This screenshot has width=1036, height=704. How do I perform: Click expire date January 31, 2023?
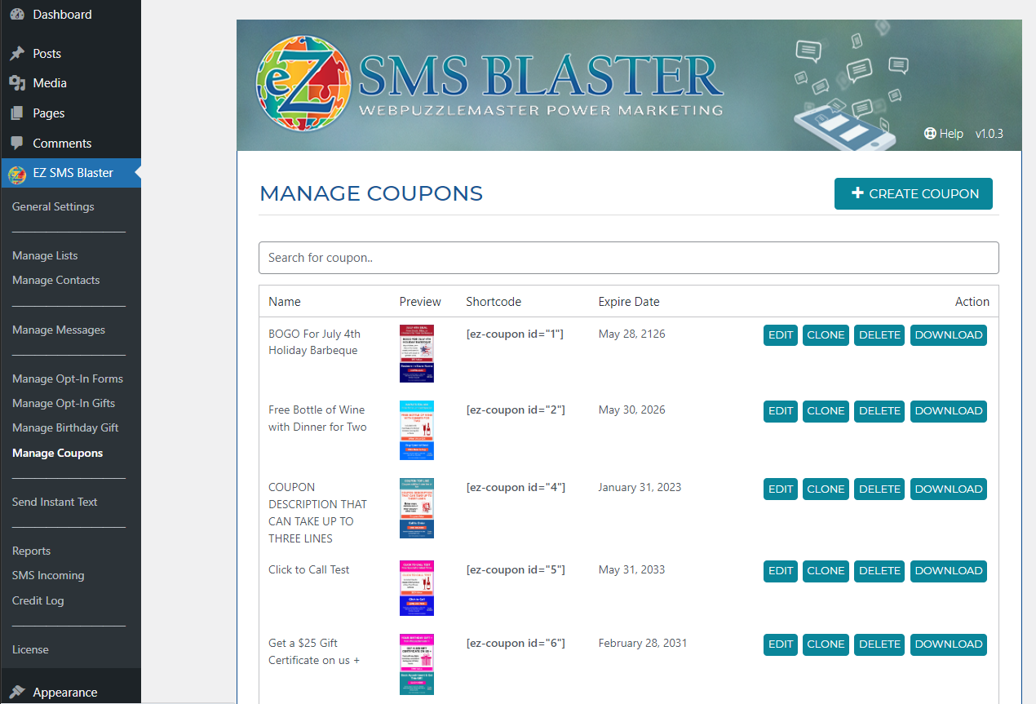click(x=640, y=488)
